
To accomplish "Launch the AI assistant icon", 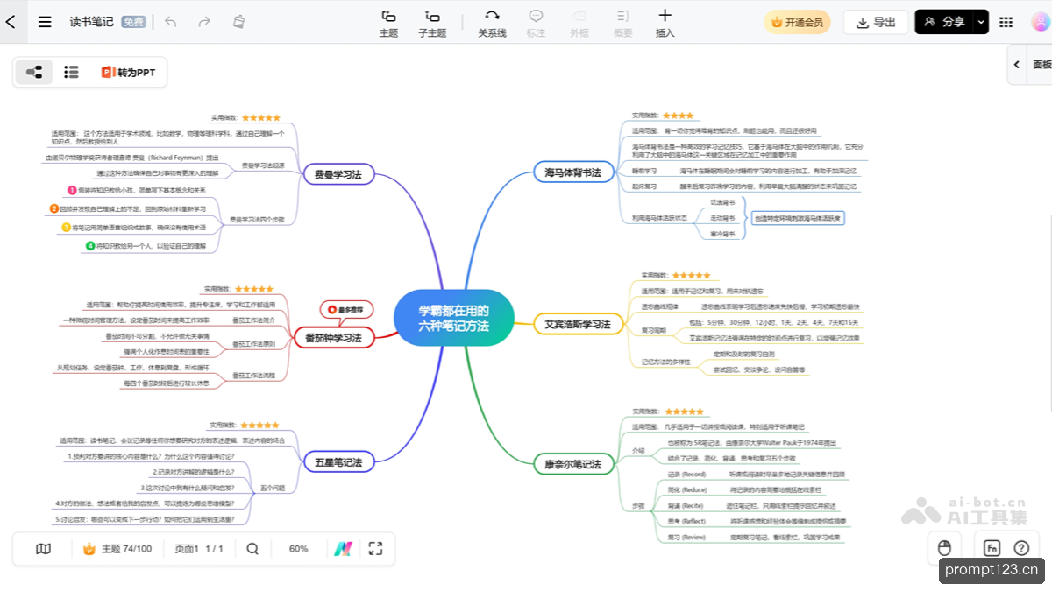I will click(x=342, y=549).
